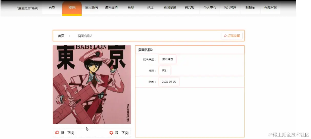Go to the 同人插画 tab

[91, 7]
